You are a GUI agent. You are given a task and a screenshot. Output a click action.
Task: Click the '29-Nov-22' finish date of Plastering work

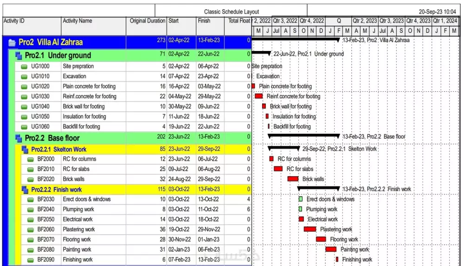coord(209,229)
